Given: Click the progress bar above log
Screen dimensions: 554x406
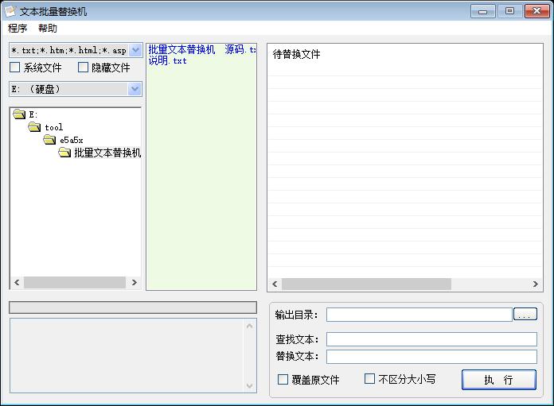Looking at the screenshot, I should tap(133, 307).
